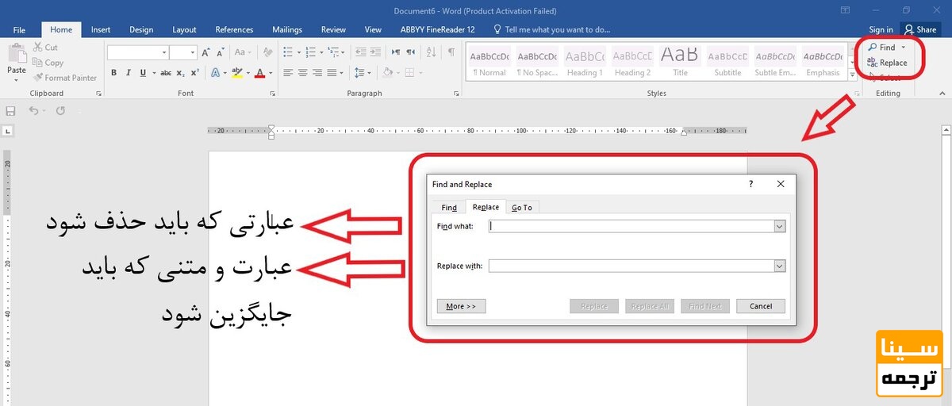Apply italic with the I icon
This screenshot has width=952, height=406.
(129, 73)
